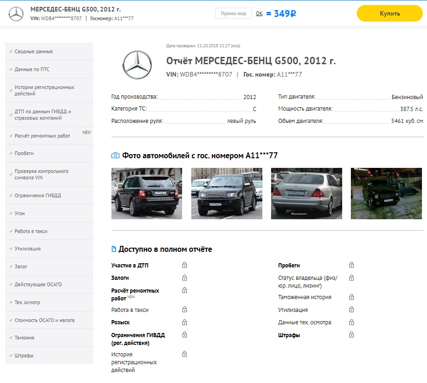The height and width of the screenshot is (383, 427).
Task: Click 'Дата проверки: 11.10.2018 11:27 (мск)' text
Action: [x=203, y=46]
